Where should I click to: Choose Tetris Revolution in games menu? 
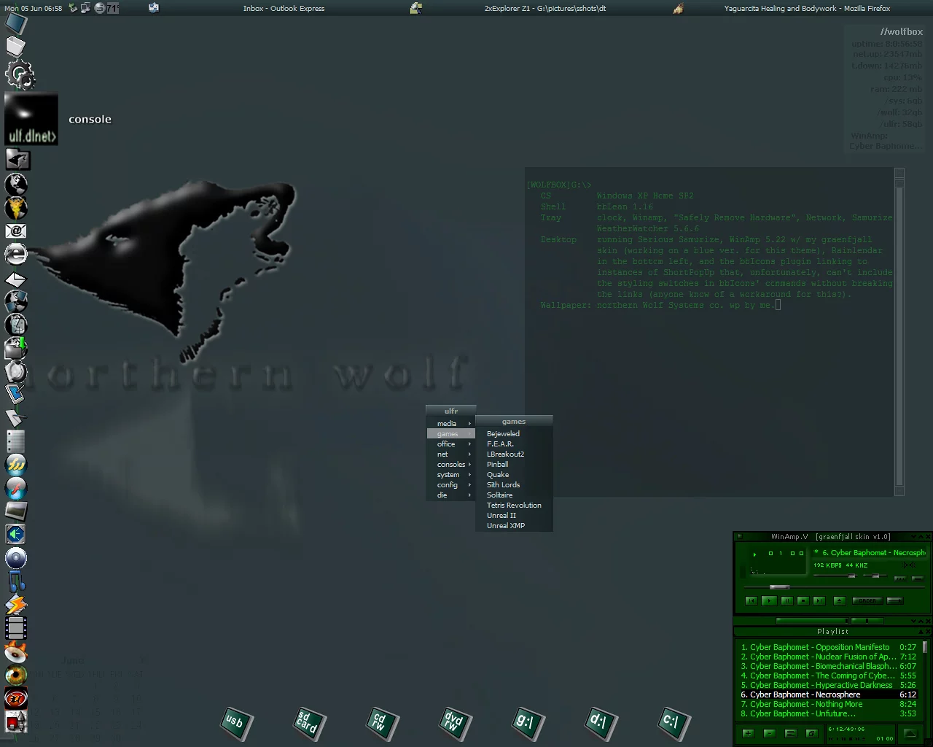click(514, 506)
